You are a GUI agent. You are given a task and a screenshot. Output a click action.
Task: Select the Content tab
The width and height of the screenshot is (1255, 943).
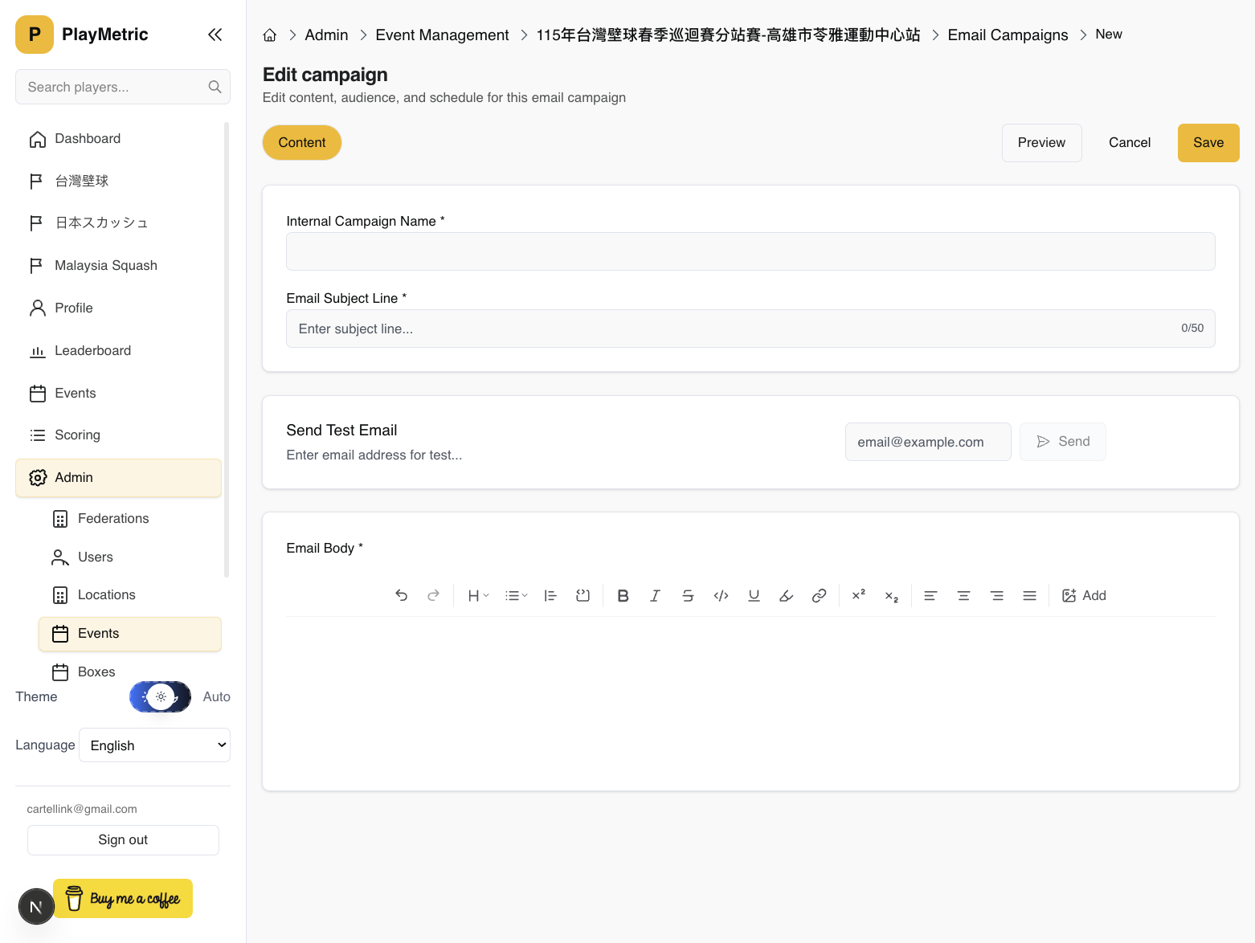click(302, 142)
